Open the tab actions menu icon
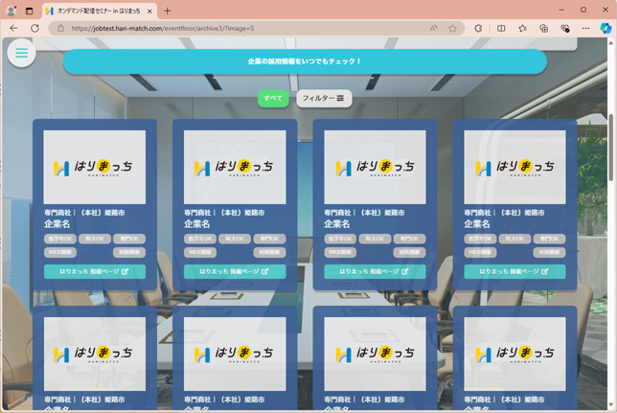Image resolution: width=617 pixels, height=413 pixels. coord(29,11)
